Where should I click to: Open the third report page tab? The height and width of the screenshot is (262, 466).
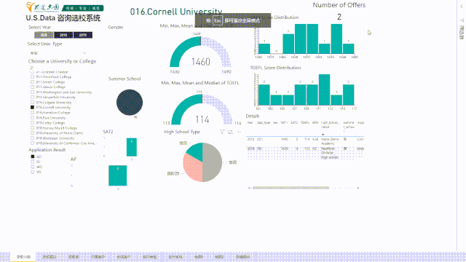[74, 257]
